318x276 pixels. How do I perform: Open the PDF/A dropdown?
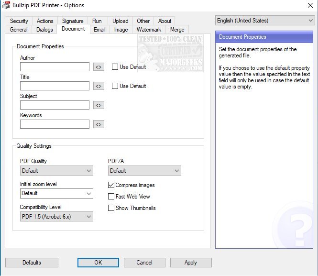(144, 171)
